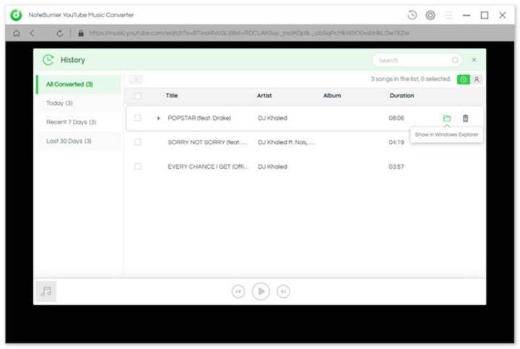This screenshot has height=349, width=520.
Task: Open the hamburger menu icon
Action: click(x=448, y=15)
